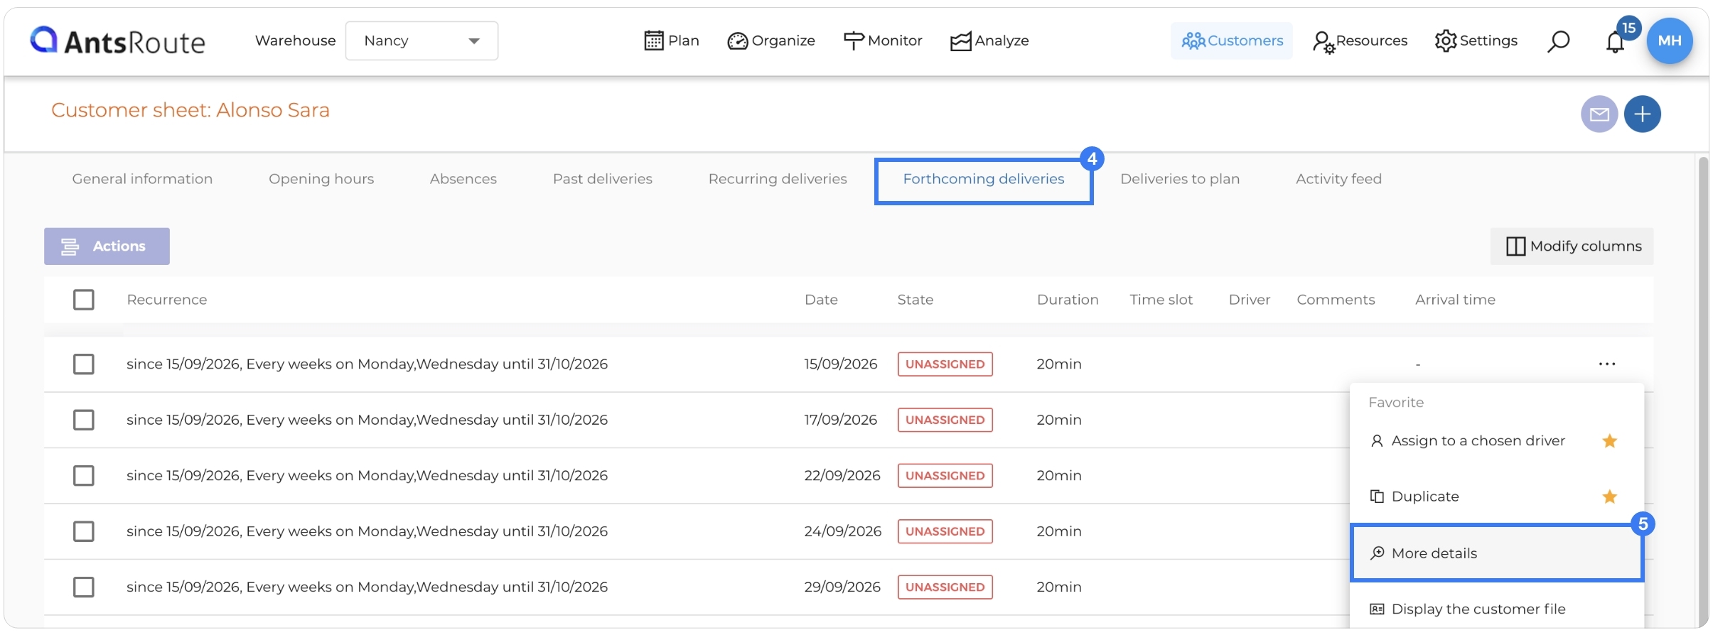1713x635 pixels.
Task: Click the Date column header
Action: point(821,300)
